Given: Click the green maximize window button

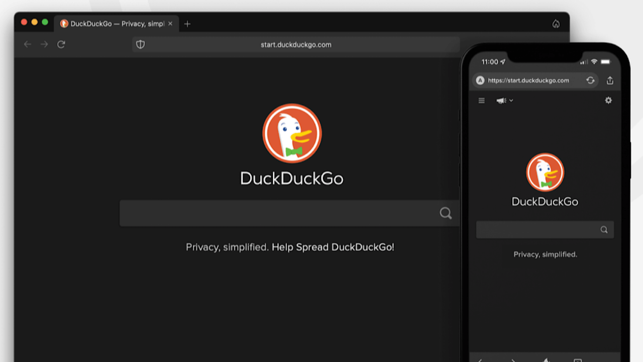Looking at the screenshot, I should tap(45, 22).
